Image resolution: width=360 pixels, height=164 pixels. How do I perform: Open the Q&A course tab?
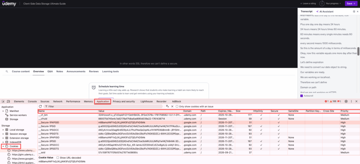[x=50, y=71]
